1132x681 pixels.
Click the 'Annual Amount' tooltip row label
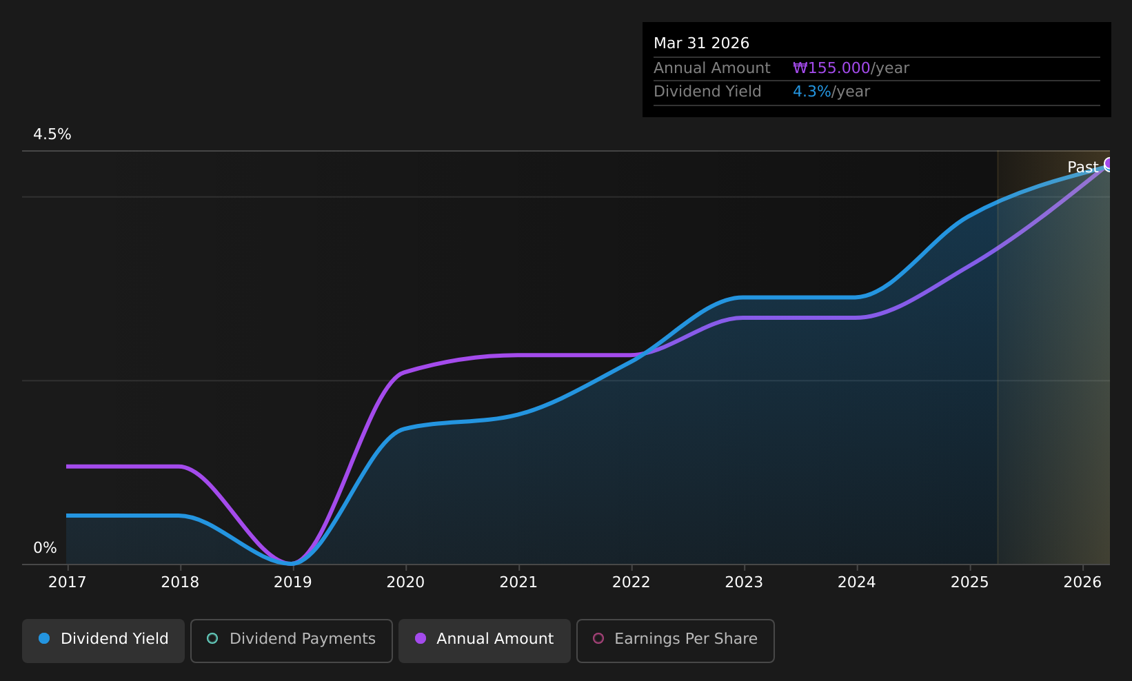(712, 68)
